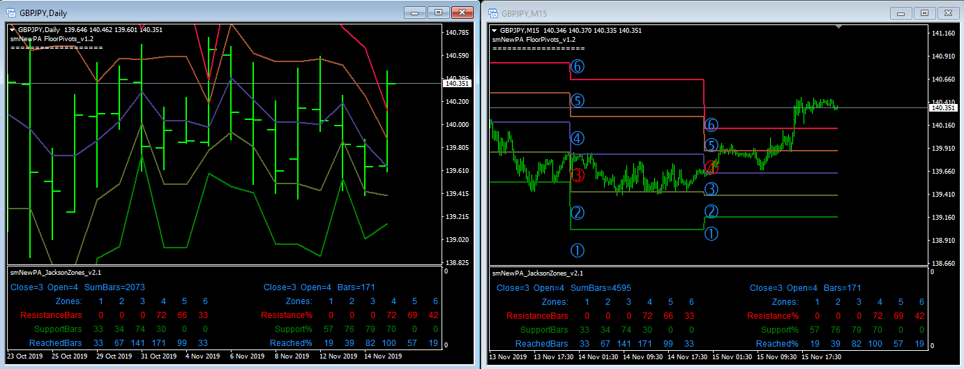Screen dimensions: 964x369
Task: Maximize the GBPJPY,Daily window
Action: [x=439, y=13]
